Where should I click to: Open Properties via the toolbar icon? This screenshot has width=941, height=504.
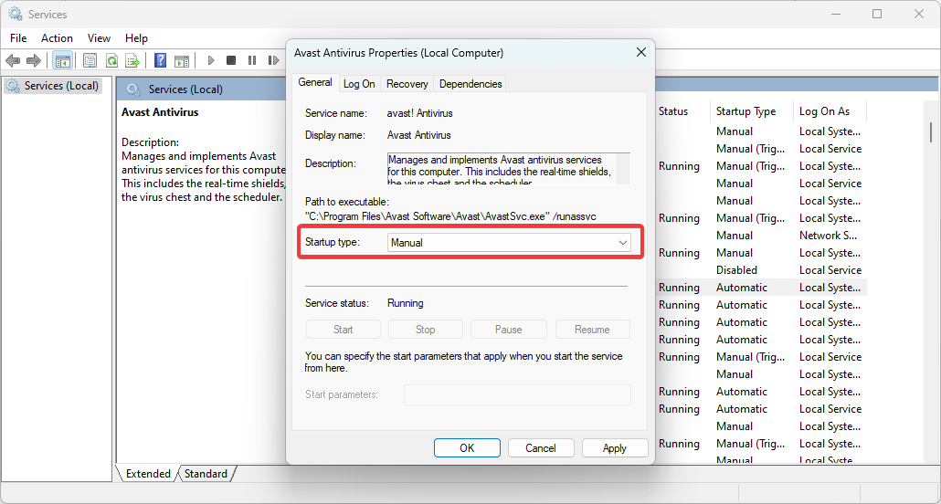pos(90,60)
